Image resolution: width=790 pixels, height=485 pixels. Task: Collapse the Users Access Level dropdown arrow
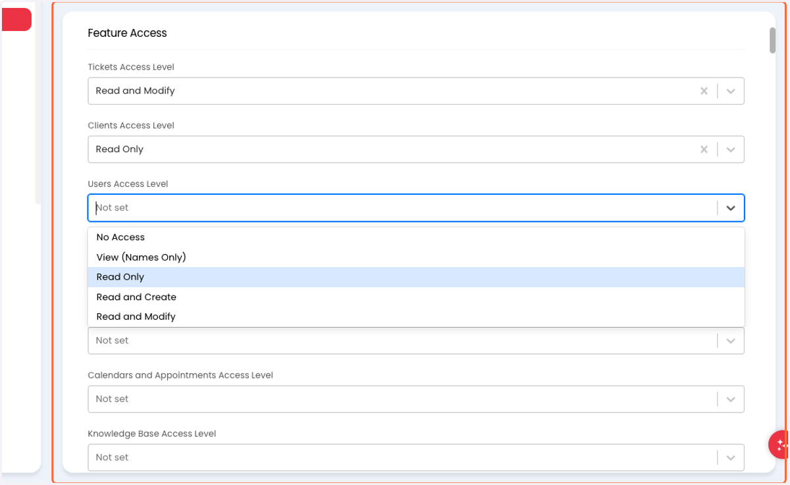point(731,208)
